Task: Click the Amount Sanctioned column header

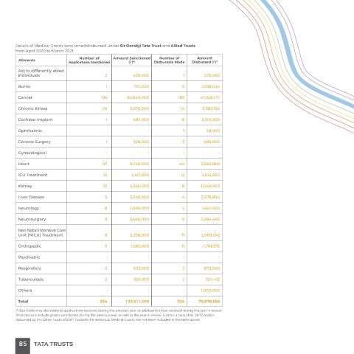Action: (x=131, y=60)
